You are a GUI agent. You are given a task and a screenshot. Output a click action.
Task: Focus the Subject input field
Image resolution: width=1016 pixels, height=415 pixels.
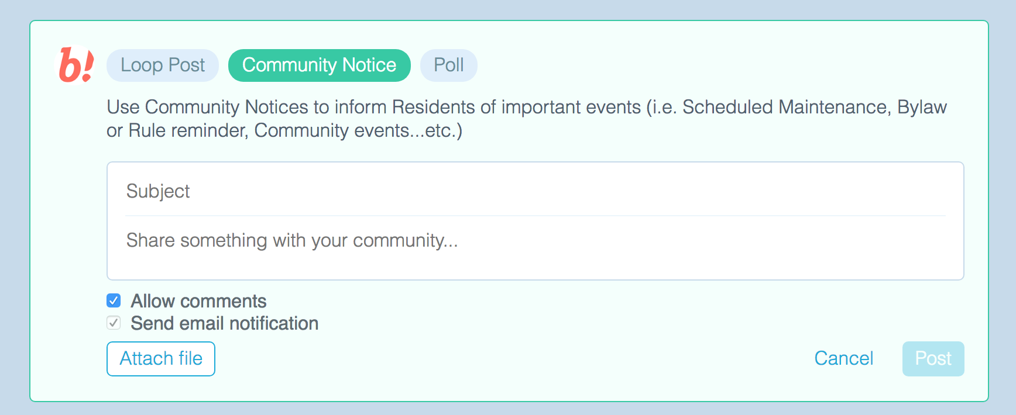tap(535, 191)
